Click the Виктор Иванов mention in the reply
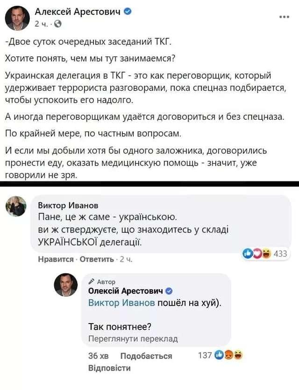This screenshot has height=390, width=299. click(121, 303)
